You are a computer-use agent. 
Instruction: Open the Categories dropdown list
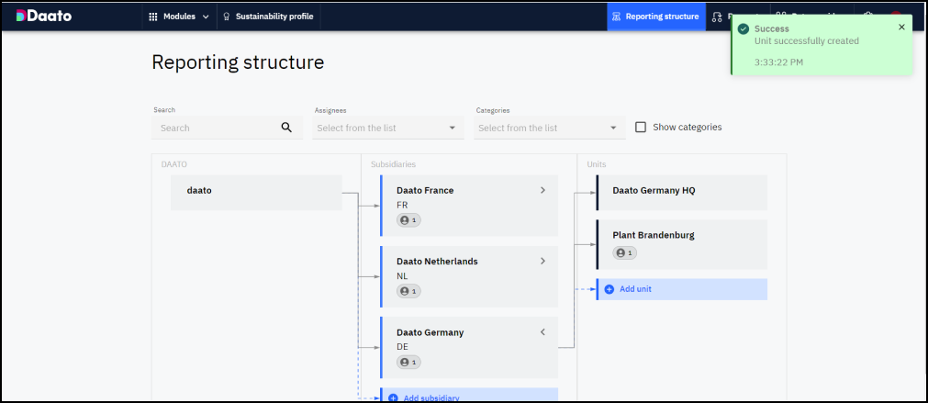point(549,128)
